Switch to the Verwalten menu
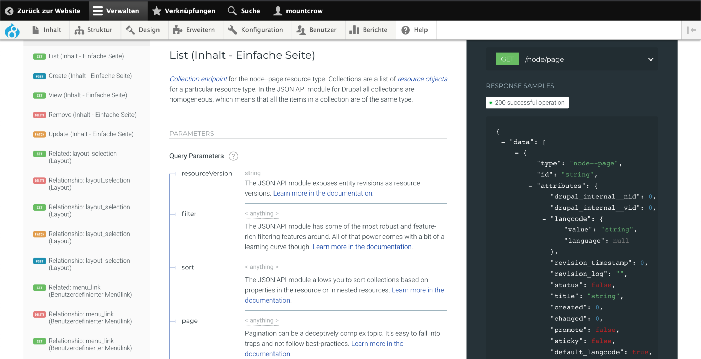 118,10
